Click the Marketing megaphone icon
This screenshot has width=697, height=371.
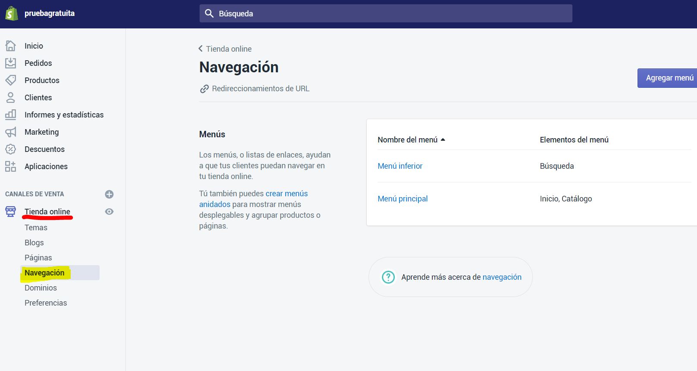click(x=11, y=132)
